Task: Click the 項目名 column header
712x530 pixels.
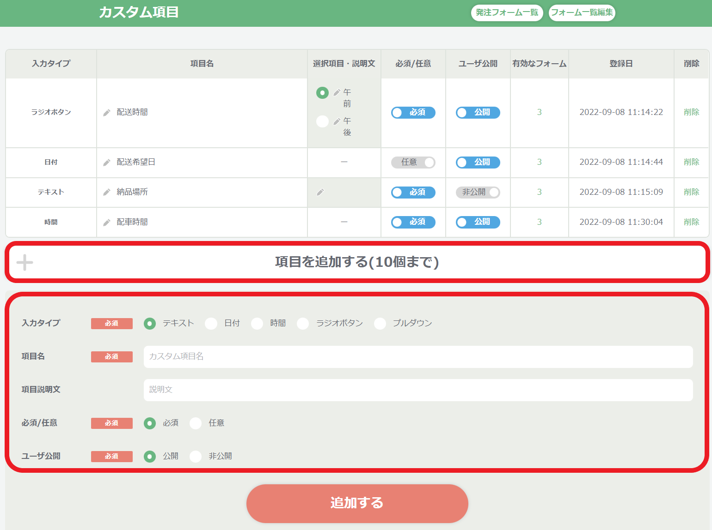Action: [202, 64]
